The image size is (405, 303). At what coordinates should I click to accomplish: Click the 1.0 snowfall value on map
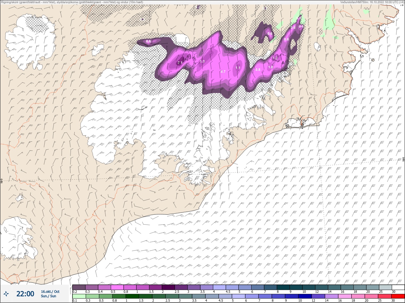pos(271,67)
